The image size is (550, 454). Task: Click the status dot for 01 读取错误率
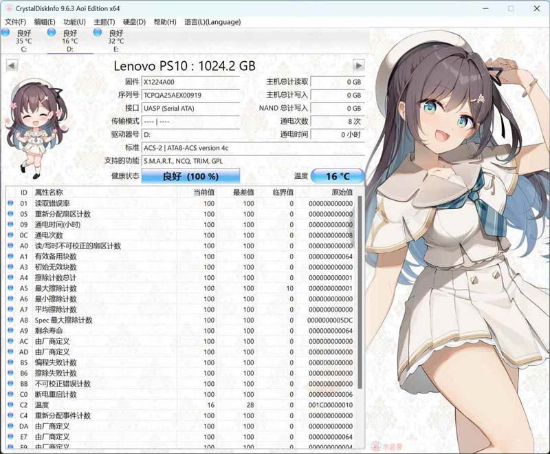click(x=10, y=203)
